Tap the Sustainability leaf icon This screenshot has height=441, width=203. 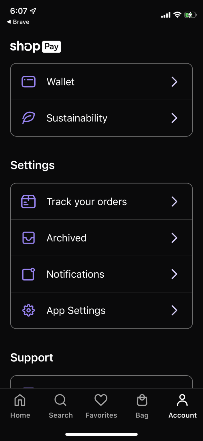(29, 118)
